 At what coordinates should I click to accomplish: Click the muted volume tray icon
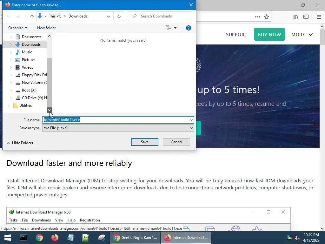point(297,238)
